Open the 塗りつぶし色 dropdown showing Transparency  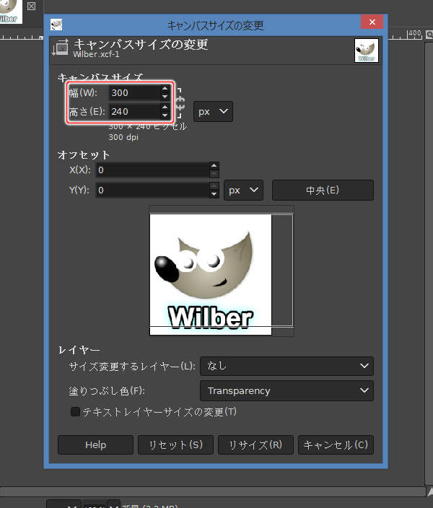coord(287,390)
